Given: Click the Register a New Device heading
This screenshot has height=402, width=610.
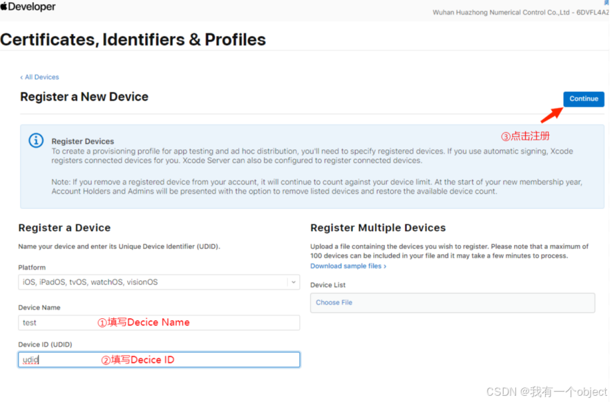Looking at the screenshot, I should point(84,97).
